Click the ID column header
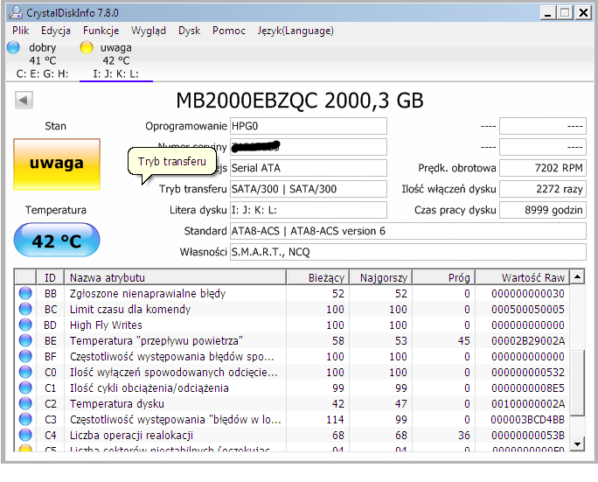The height and width of the screenshot is (482, 598). point(51,277)
